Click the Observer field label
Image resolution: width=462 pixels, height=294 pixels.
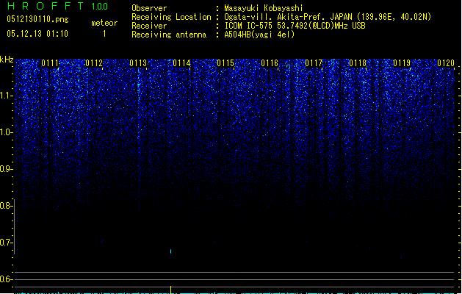point(149,8)
